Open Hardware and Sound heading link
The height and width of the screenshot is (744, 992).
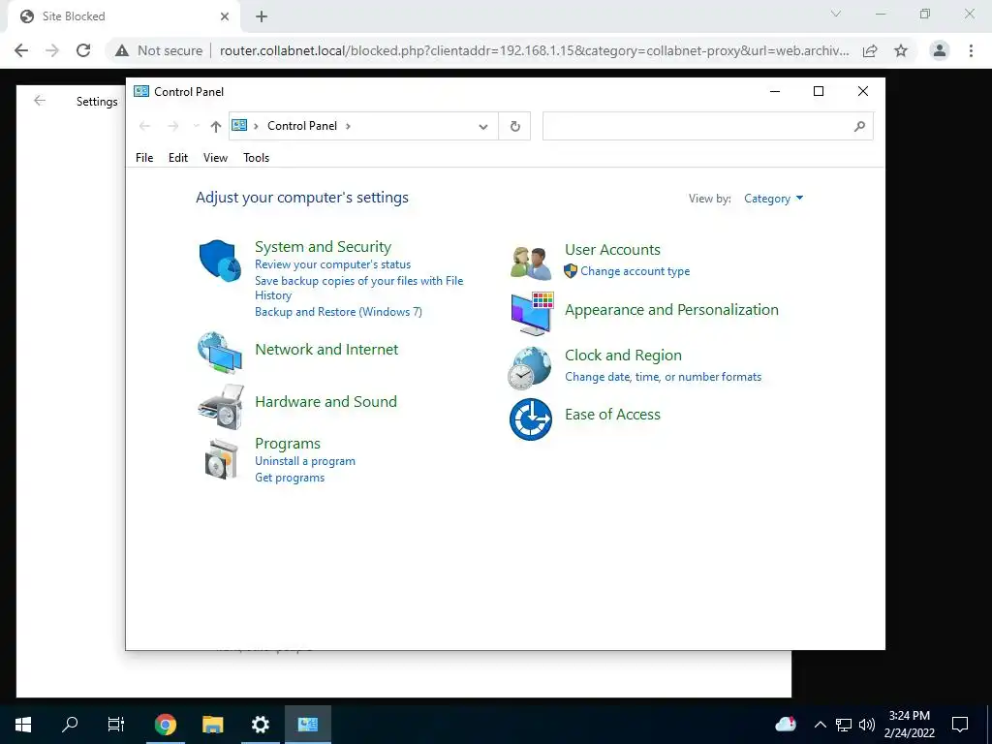point(325,402)
